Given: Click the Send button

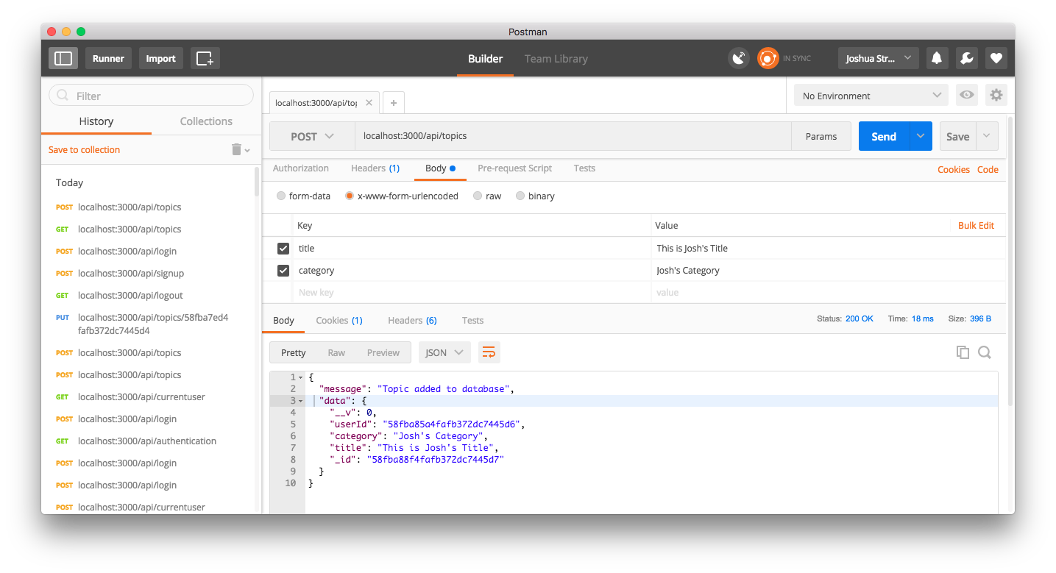Looking at the screenshot, I should pos(884,136).
